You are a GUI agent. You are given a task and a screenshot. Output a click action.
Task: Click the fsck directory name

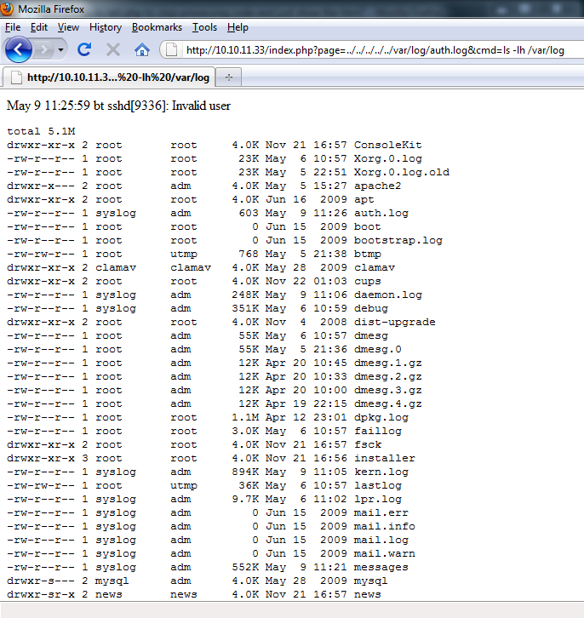point(367,444)
